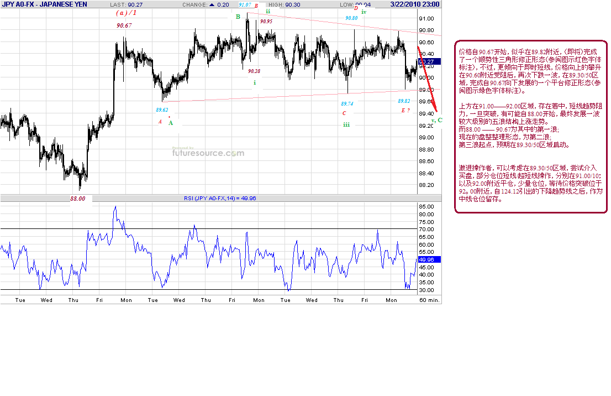Image resolution: width=611 pixels, height=396 pixels.
Task: Click the commentary paragraph starting '上方在91.00'
Action: (x=530, y=125)
